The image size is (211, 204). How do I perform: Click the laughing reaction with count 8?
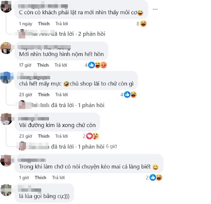[143, 24]
